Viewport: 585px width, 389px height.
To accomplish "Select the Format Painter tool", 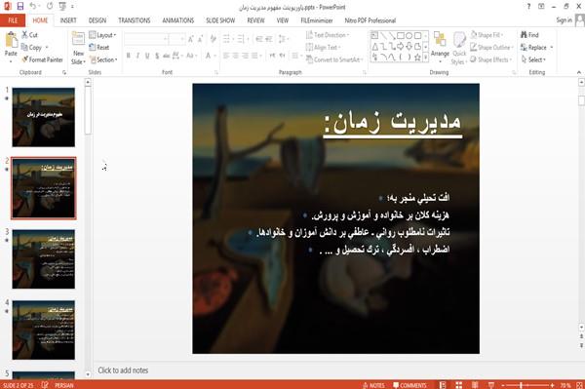I will point(42,59).
